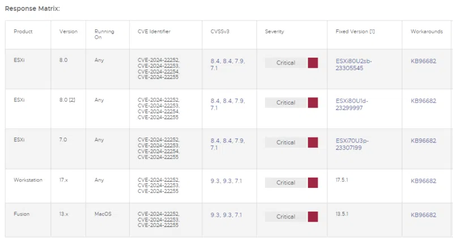453x241 pixels.
Task: Click fixed version 13.5.1
Action: click(342, 214)
